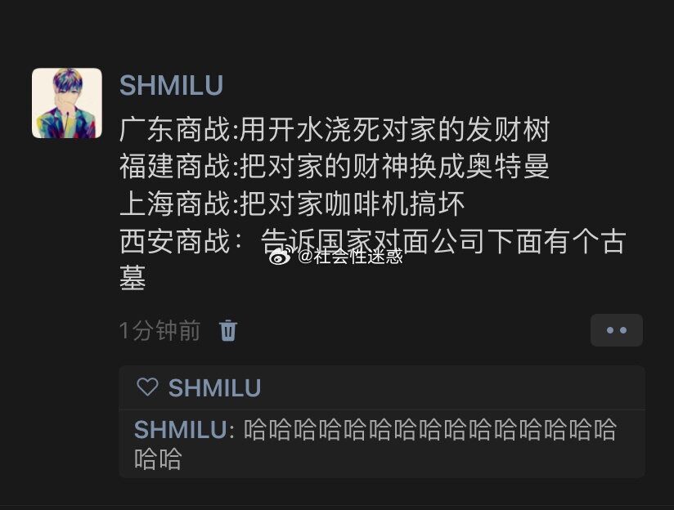The width and height of the screenshot is (674, 510).
Task: Open SHMILU username at post top
Action: click(171, 85)
